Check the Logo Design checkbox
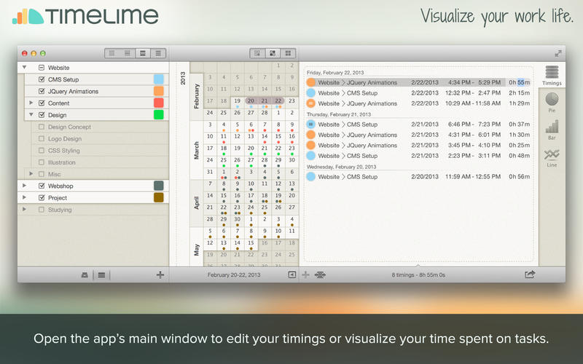The image size is (583, 364). (42, 139)
